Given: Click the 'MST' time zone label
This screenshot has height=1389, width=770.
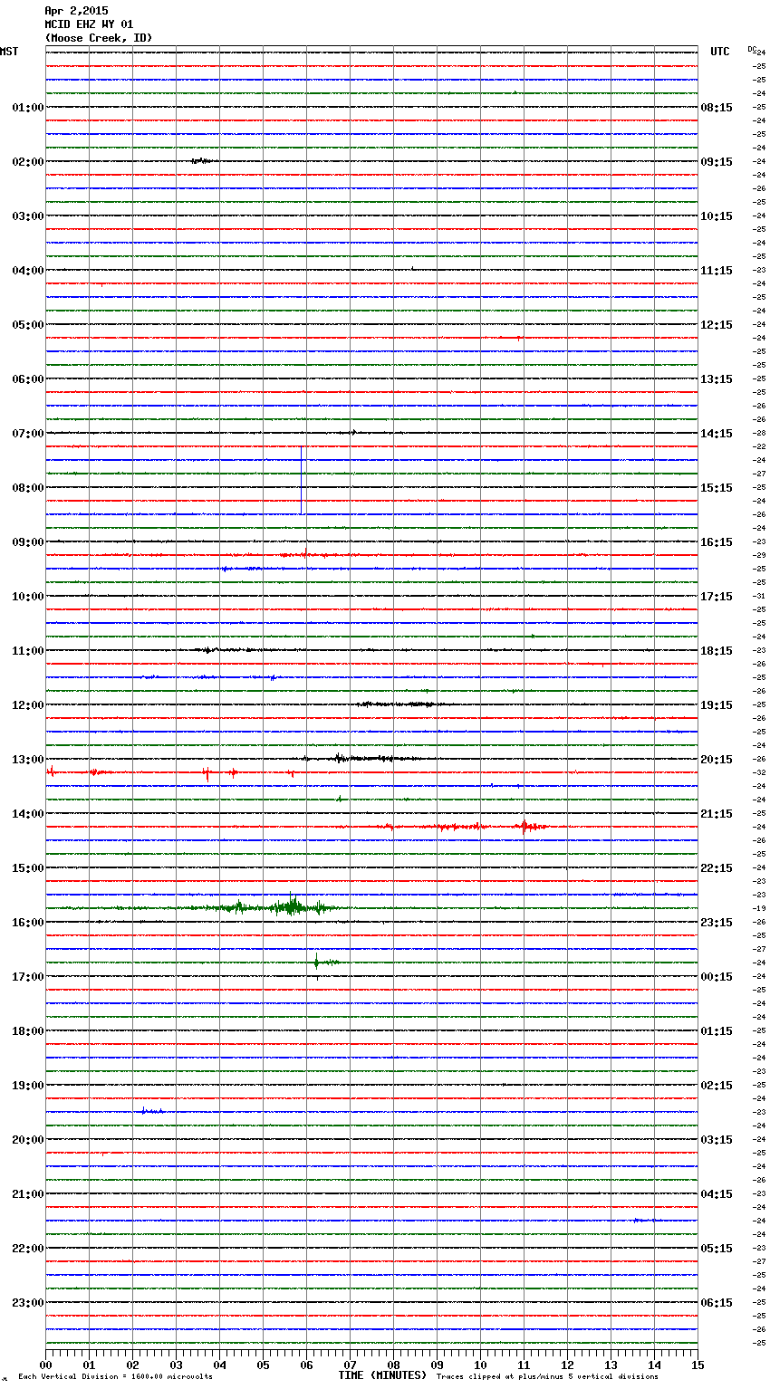Looking at the screenshot, I should coord(9,52).
